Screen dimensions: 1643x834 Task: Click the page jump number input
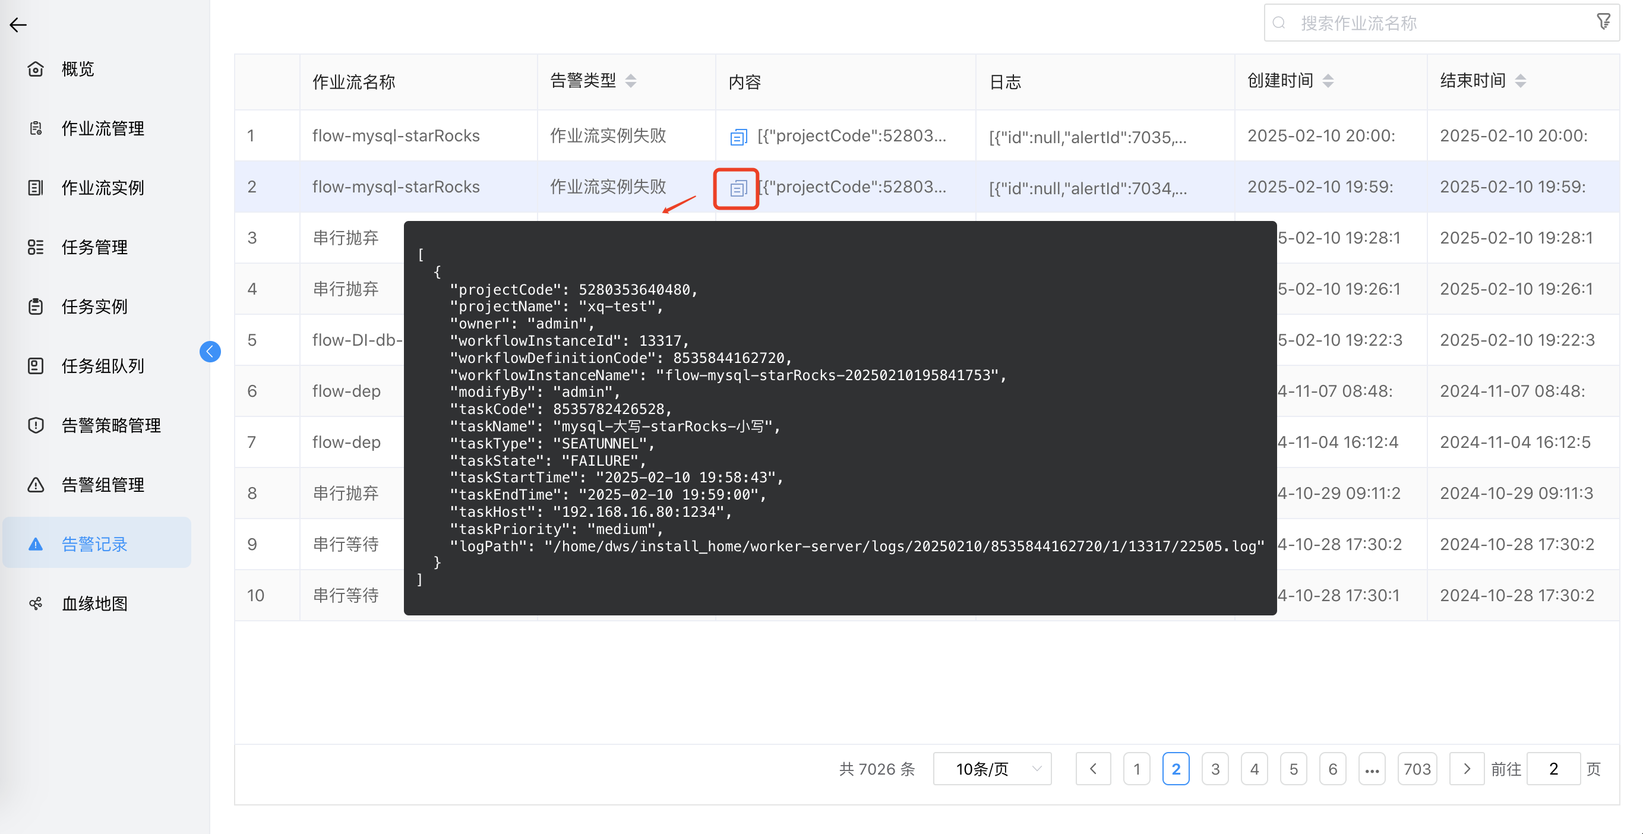1553,769
